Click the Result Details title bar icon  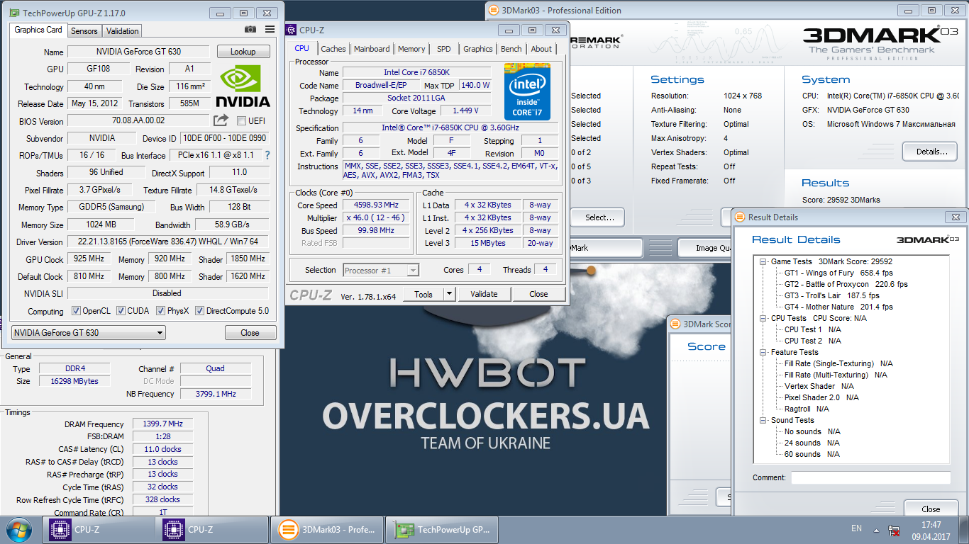click(x=740, y=217)
